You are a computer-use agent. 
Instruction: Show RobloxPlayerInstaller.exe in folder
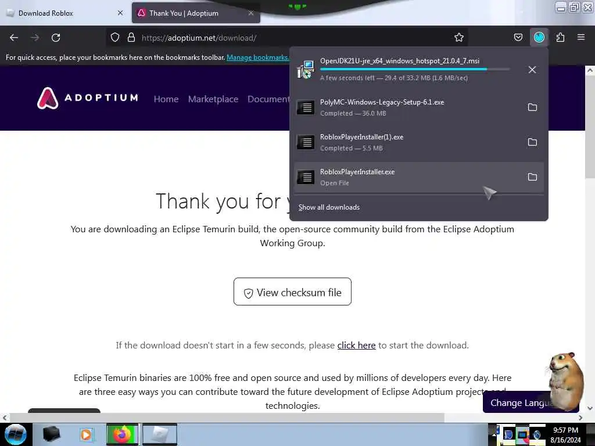click(532, 177)
